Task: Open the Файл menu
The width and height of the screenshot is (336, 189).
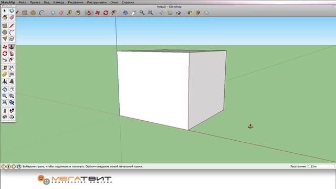Action: (x=22, y=2)
